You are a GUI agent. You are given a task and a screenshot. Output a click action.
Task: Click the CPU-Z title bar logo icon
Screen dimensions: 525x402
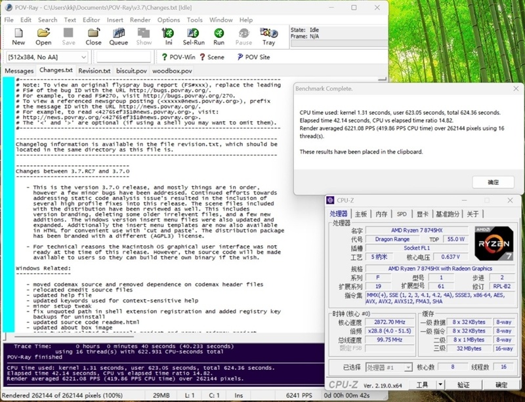point(331,200)
